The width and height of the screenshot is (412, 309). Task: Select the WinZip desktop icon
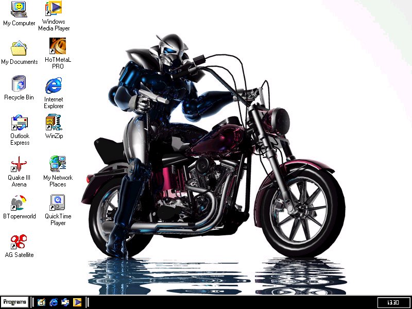click(54, 123)
